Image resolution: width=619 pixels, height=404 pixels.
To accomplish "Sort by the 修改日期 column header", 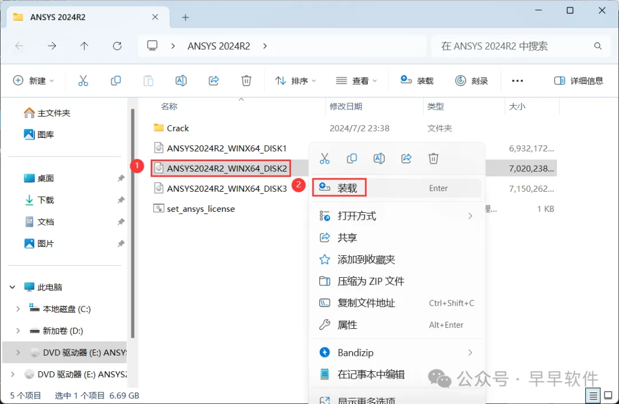I will point(346,106).
